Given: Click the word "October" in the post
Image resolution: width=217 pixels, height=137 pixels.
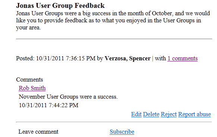Looking at the screenshot, I should tap(163, 13).
